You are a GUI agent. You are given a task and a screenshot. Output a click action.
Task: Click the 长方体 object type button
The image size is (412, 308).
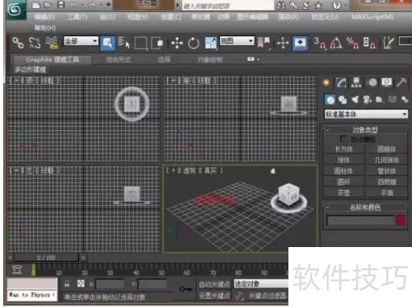pos(344,149)
